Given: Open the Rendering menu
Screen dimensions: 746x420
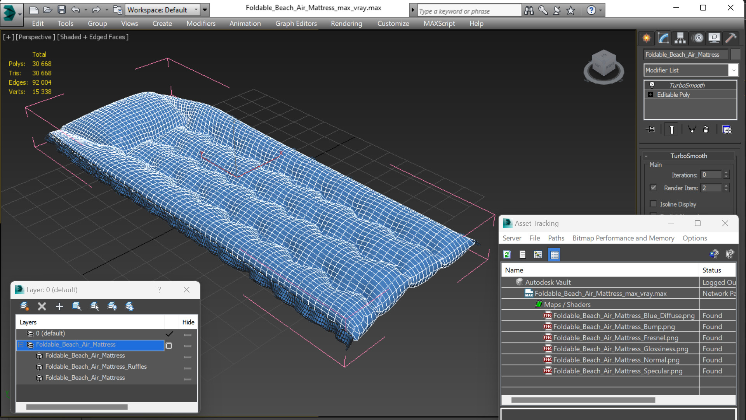Looking at the screenshot, I should tap(346, 23).
